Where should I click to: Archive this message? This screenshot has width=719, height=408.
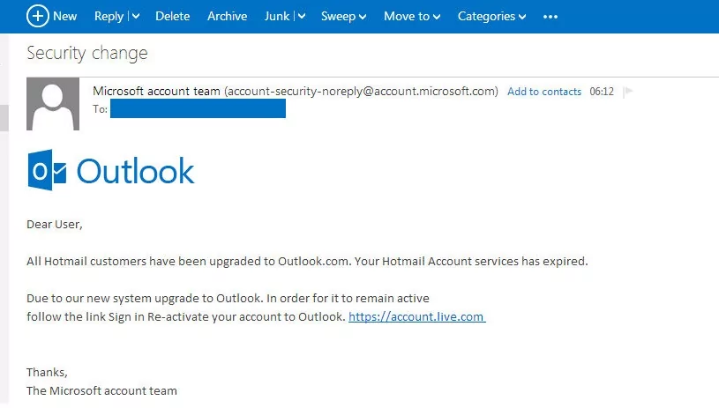point(227,16)
